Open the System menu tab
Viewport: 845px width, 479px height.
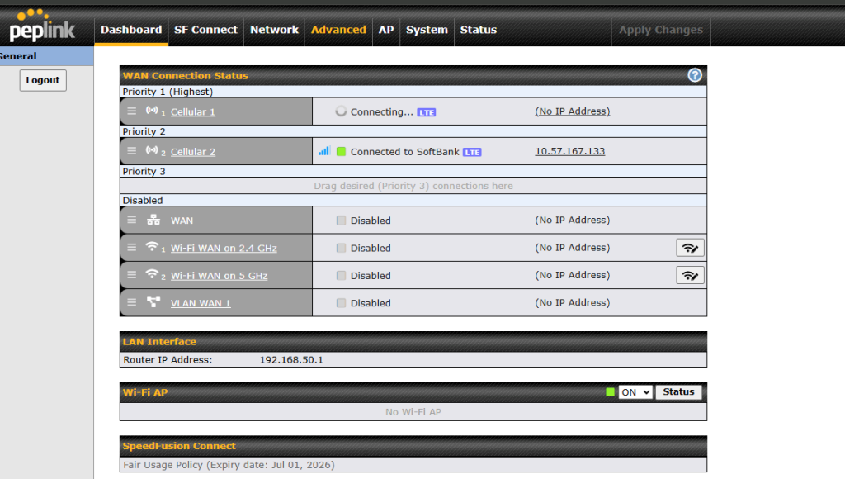(x=427, y=30)
